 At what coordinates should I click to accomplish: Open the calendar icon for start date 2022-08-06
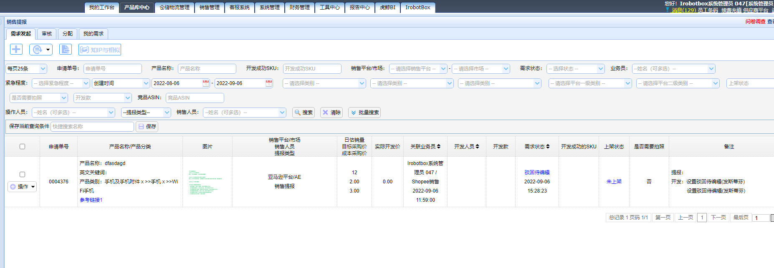(x=206, y=83)
